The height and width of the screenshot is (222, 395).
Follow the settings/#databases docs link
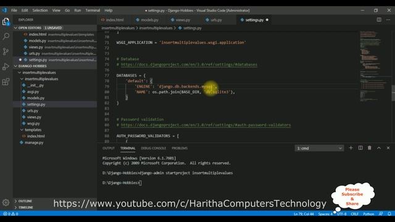pyautogui.click(x=189, y=64)
